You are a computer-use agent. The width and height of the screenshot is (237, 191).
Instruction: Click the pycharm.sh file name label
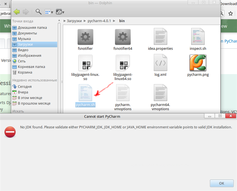pyautogui.click(x=85, y=105)
